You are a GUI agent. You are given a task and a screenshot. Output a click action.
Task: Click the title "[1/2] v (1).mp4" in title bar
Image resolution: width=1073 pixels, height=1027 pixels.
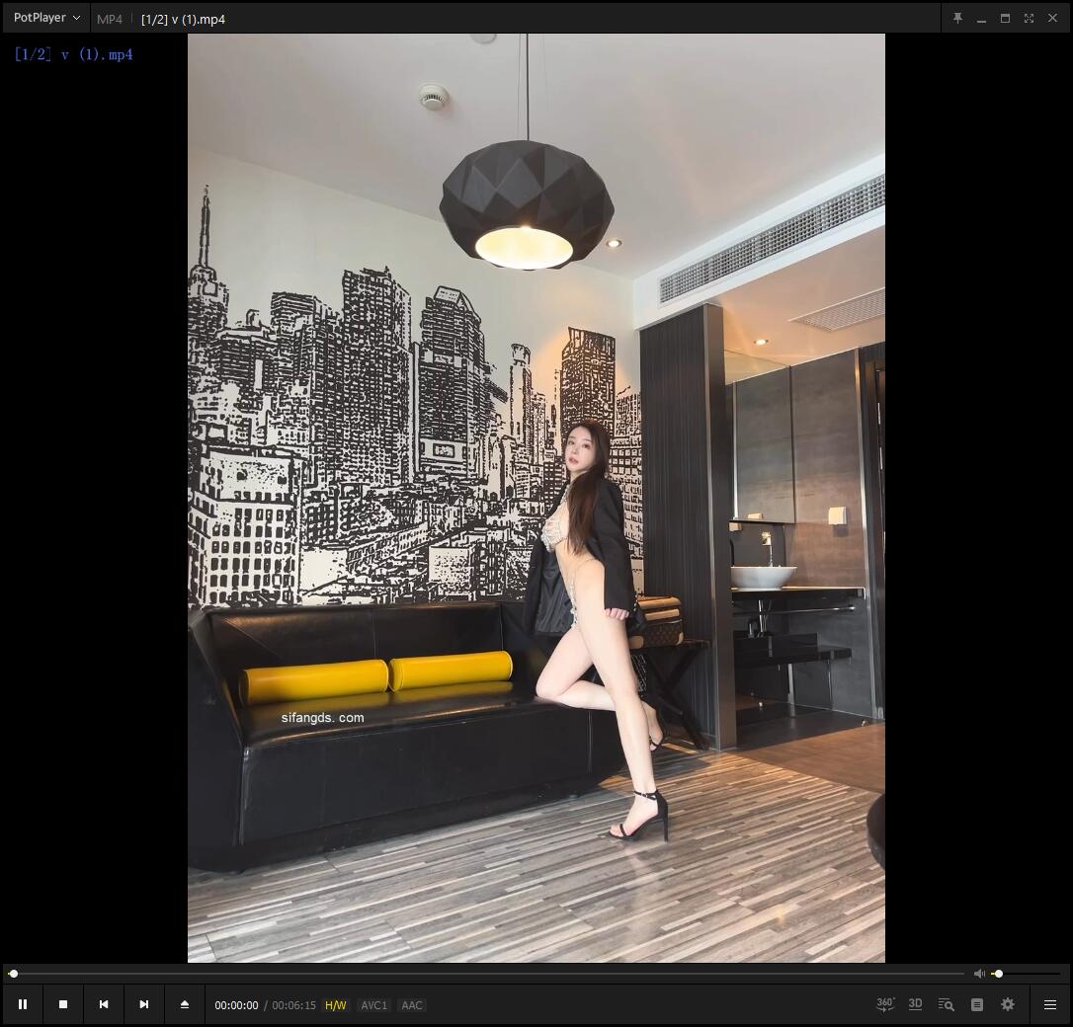(x=183, y=19)
